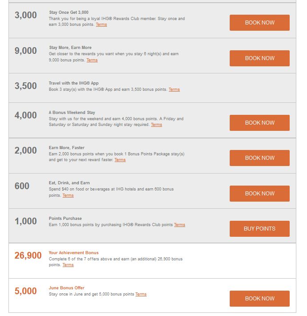The height and width of the screenshot is (316, 307).
Task: Open Terms link for Eat, Drink, and Earn
Action: [68, 195]
